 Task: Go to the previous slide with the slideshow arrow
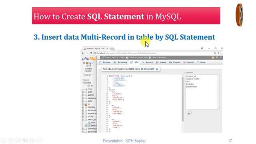[4, 140]
